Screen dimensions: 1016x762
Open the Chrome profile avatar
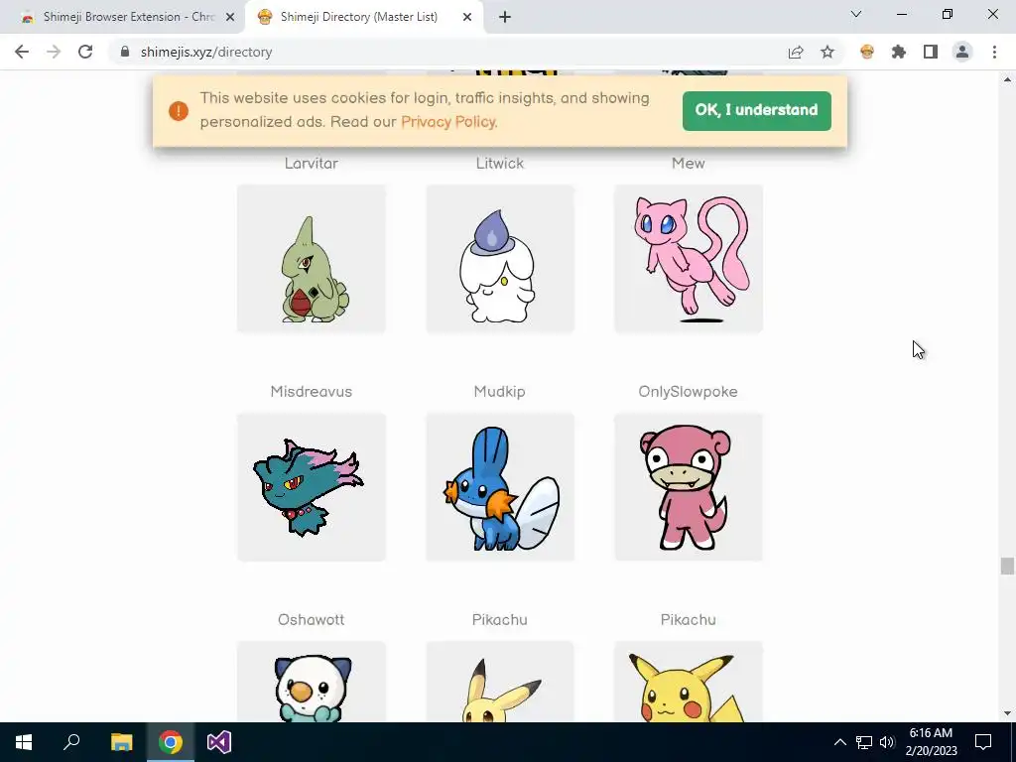962,52
